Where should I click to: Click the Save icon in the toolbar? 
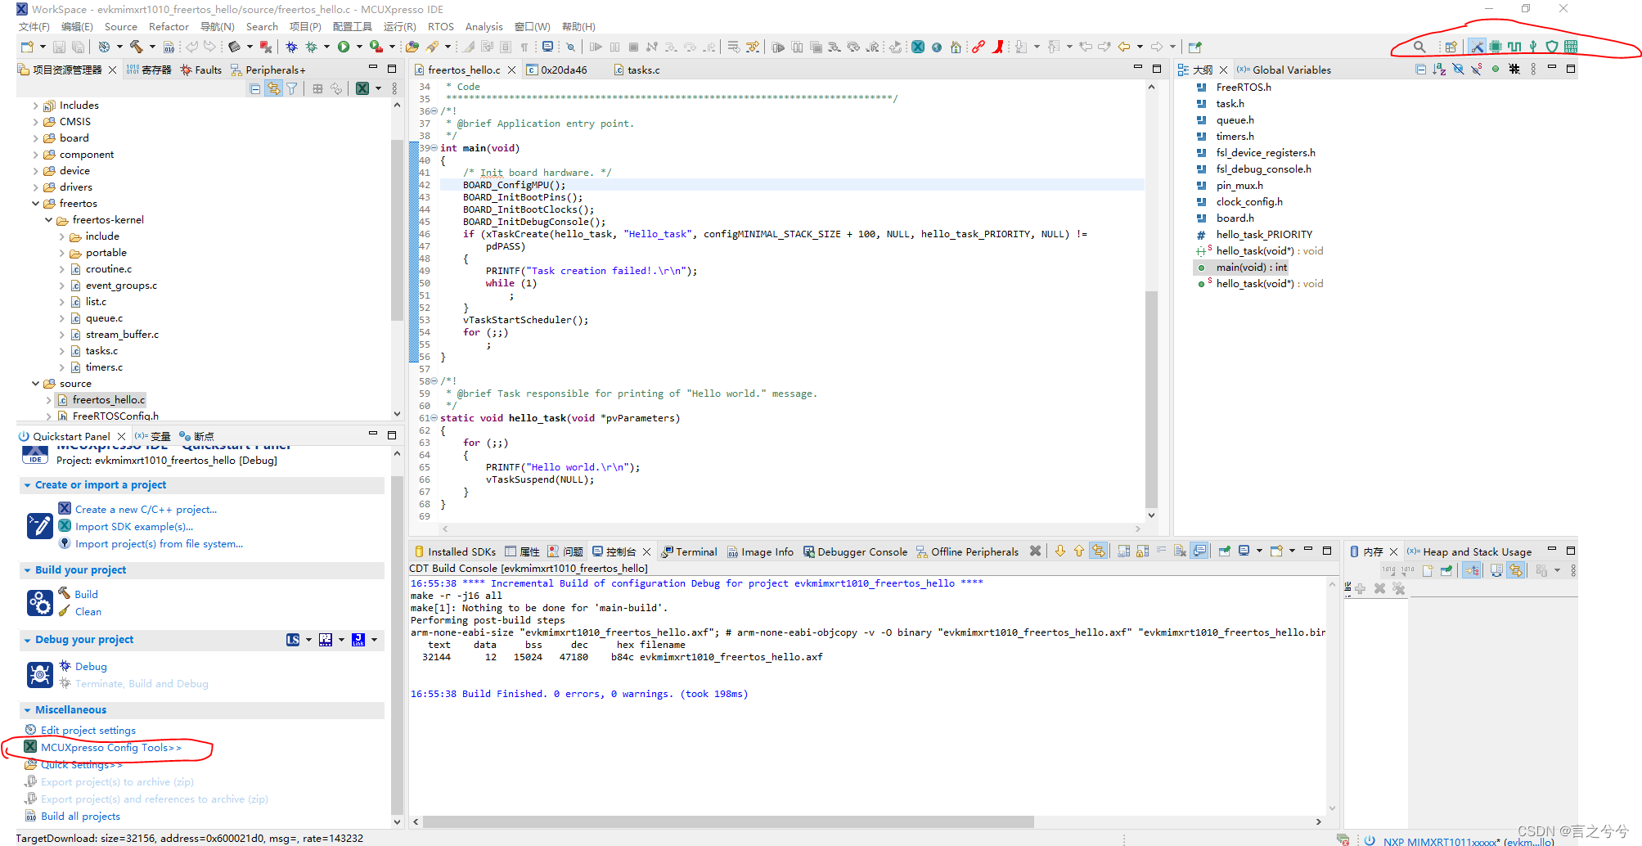pos(59,47)
